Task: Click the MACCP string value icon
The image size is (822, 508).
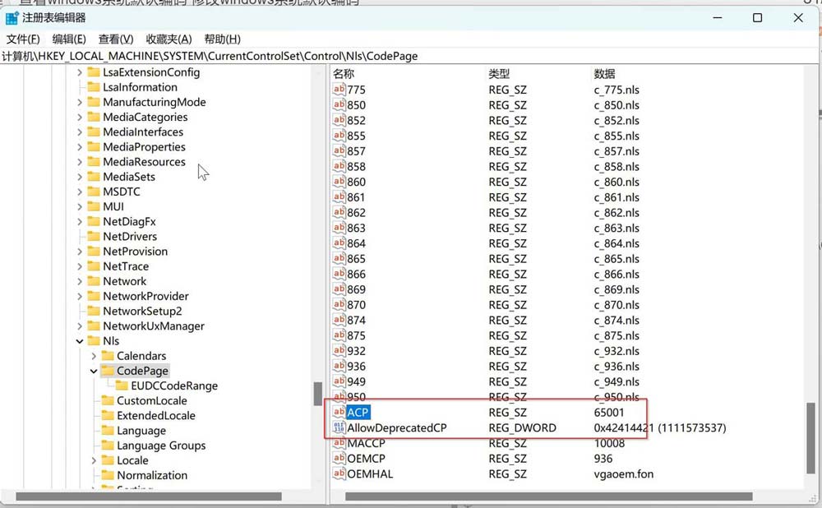Action: click(x=339, y=443)
